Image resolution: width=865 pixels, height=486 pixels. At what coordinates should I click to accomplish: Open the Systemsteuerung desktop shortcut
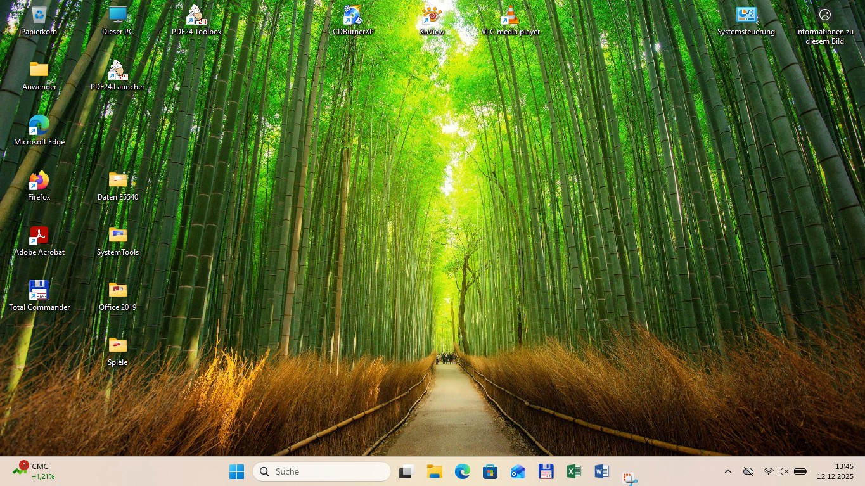point(746,18)
